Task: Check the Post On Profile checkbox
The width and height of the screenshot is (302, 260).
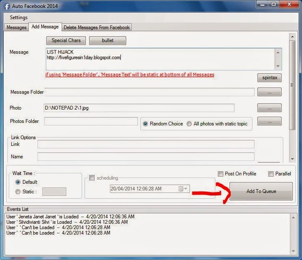Action: pyautogui.click(x=220, y=174)
